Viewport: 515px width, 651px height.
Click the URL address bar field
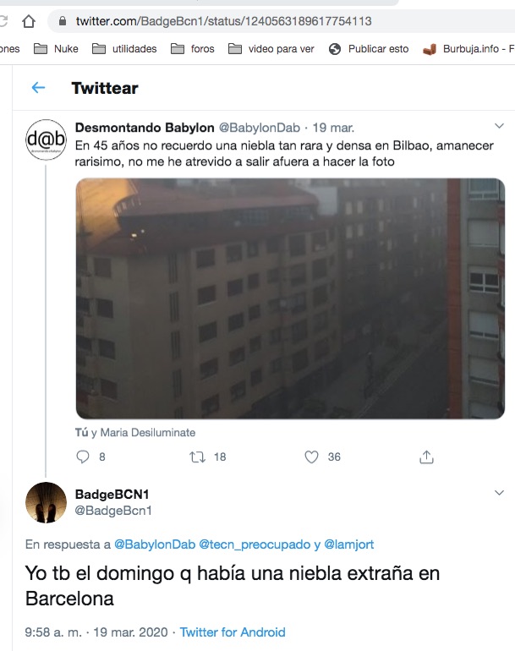click(282, 21)
